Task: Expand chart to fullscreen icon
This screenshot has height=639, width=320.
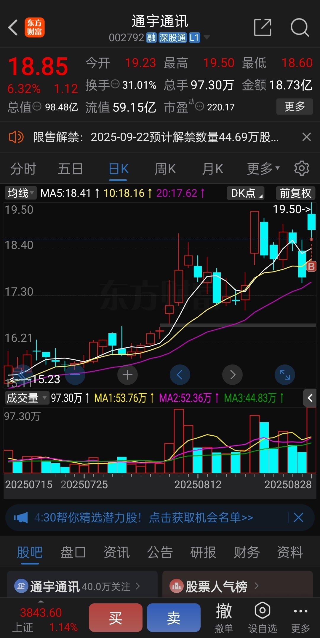Action: (x=285, y=375)
